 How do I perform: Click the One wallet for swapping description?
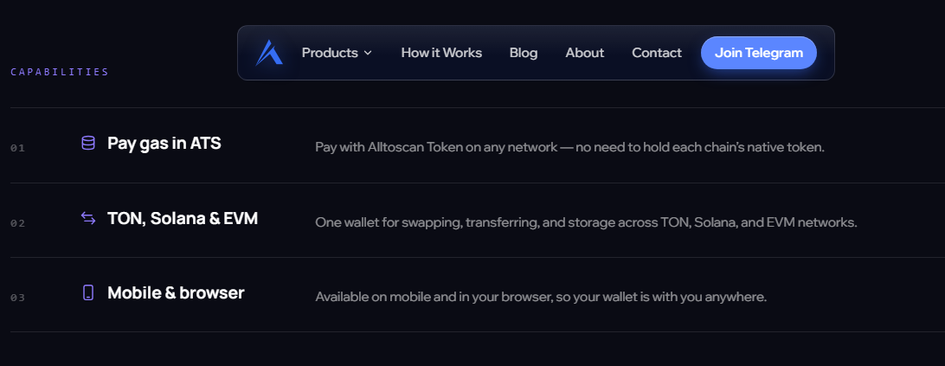pos(586,222)
